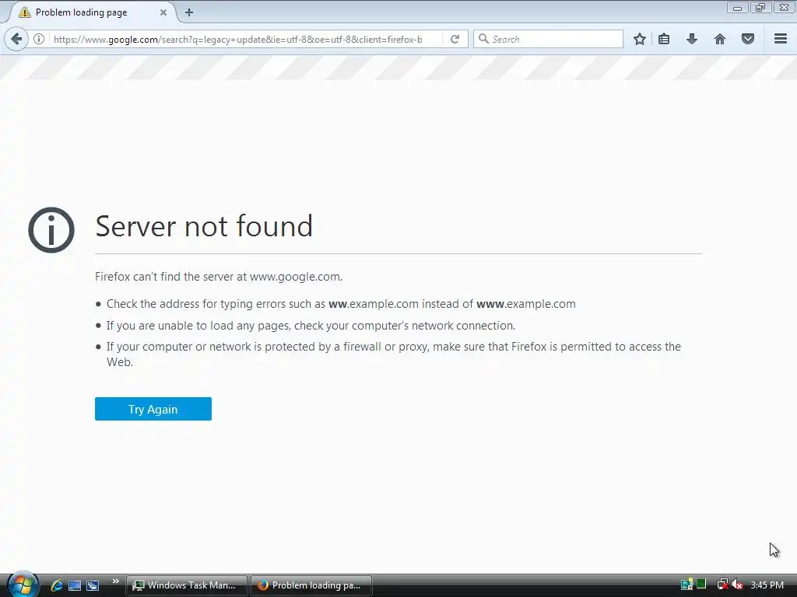Click the muted volume tray icon
This screenshot has width=797, height=597.
738,585
